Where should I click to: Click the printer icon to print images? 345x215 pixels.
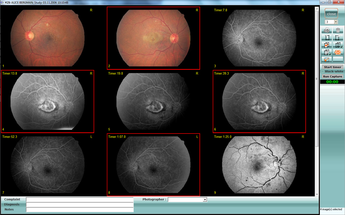(x=326, y=30)
